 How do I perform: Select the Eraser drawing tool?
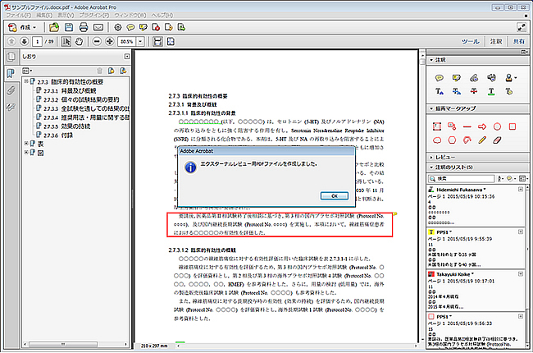click(x=497, y=140)
